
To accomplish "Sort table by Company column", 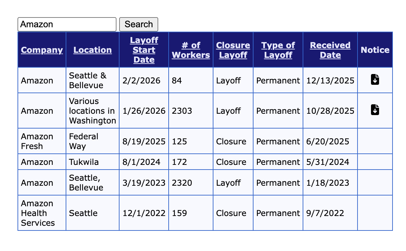I will click(42, 50).
